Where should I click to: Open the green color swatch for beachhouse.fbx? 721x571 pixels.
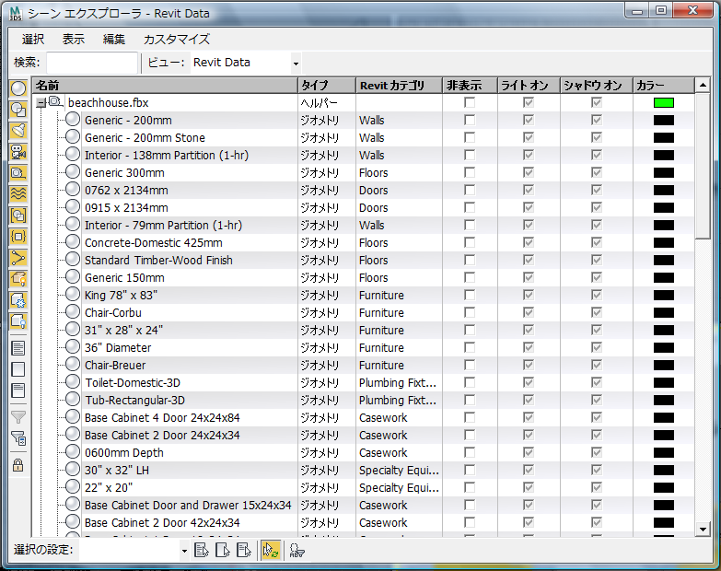[x=664, y=102]
